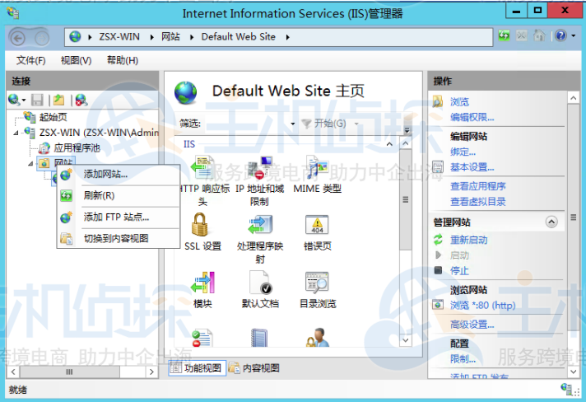Open the 错误页 404 icon
Image resolution: width=586 pixels, height=402 pixels.
tap(317, 224)
